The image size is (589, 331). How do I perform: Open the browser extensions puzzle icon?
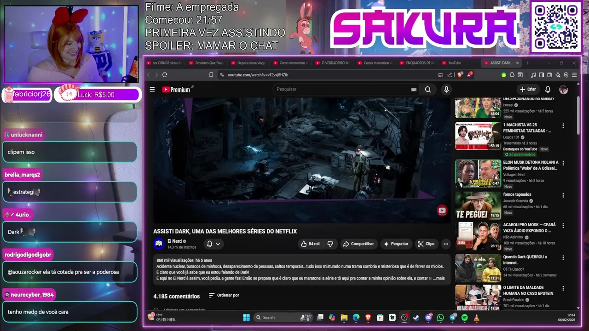coord(512,75)
